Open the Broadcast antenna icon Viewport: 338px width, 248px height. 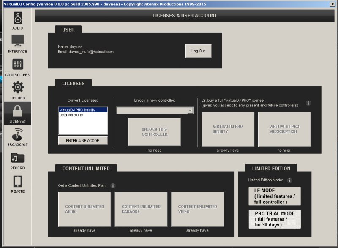[18, 134]
